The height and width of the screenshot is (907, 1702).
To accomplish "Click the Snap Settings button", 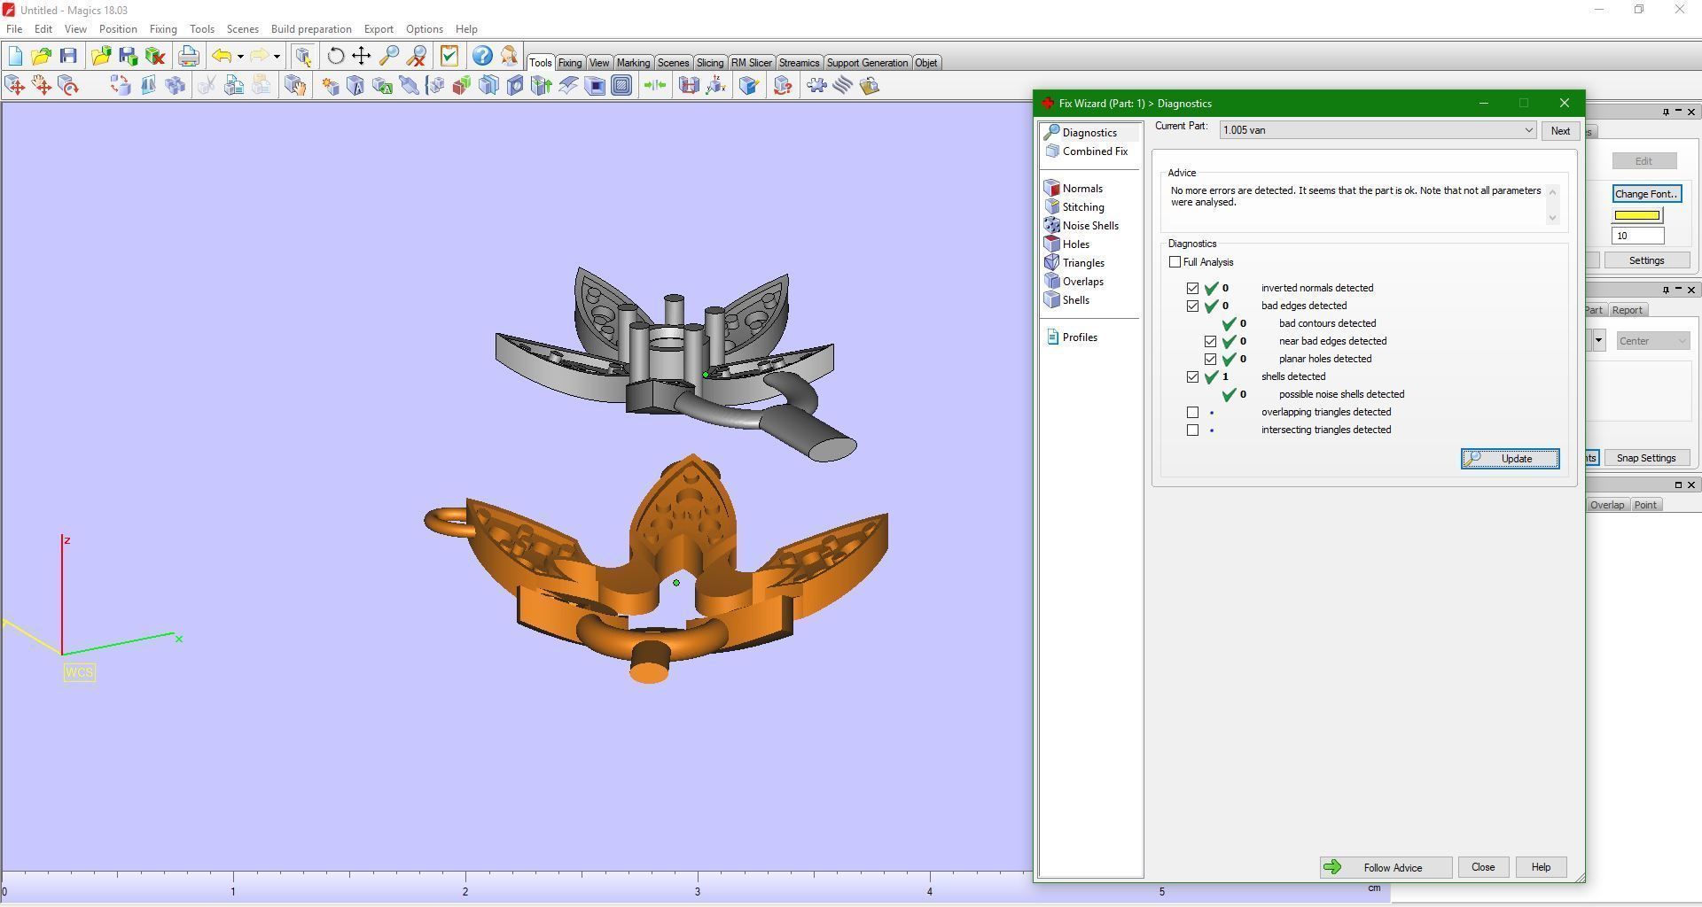I will click(1646, 458).
